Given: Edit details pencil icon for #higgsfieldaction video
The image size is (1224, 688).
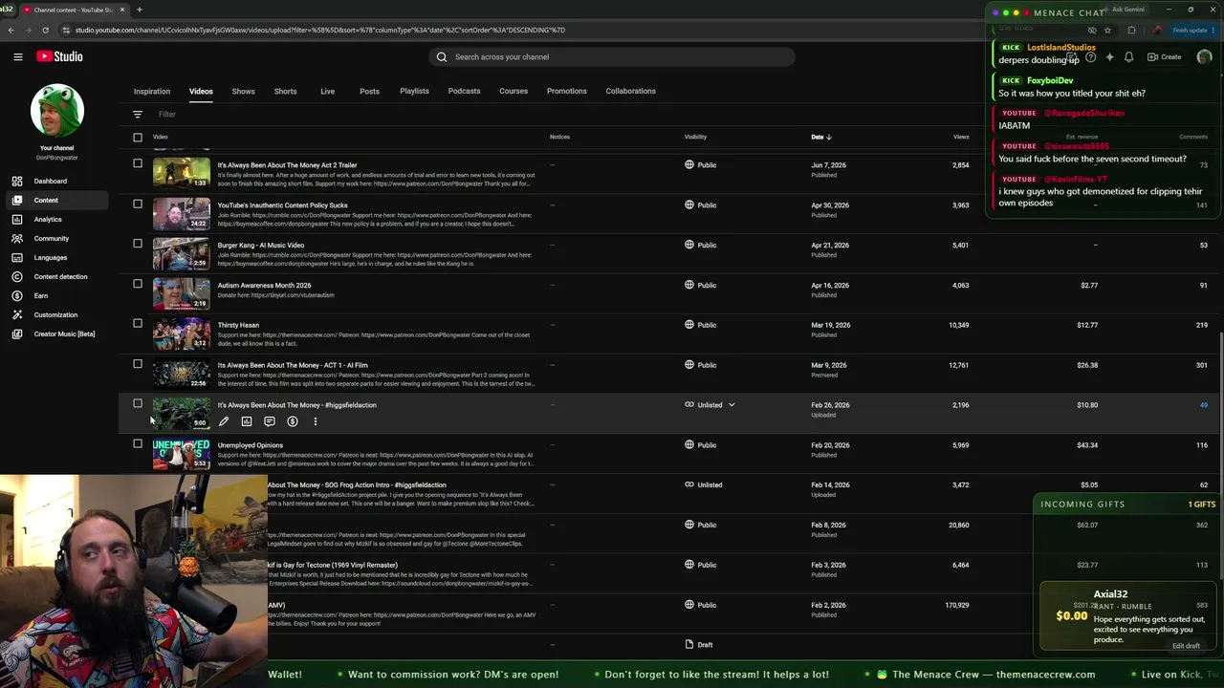Looking at the screenshot, I should pyautogui.click(x=223, y=421).
